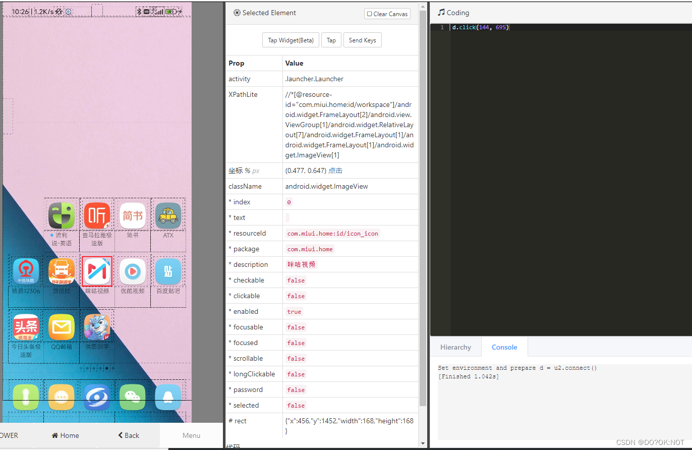Viewport: 692px width, 450px height.
Task: Click the 坐标 % px label
Action: [x=244, y=171]
